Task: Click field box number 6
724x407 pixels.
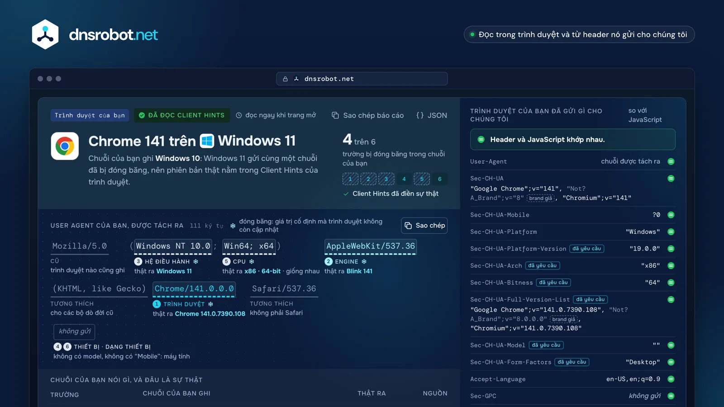Action: 440,179
